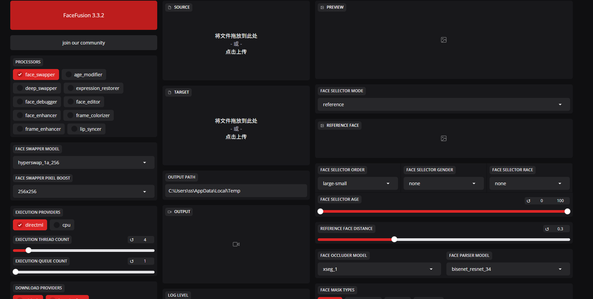Screen dimensions: 593x299
Task: Click the face selector age minimum field
Action: coord(542,201)
